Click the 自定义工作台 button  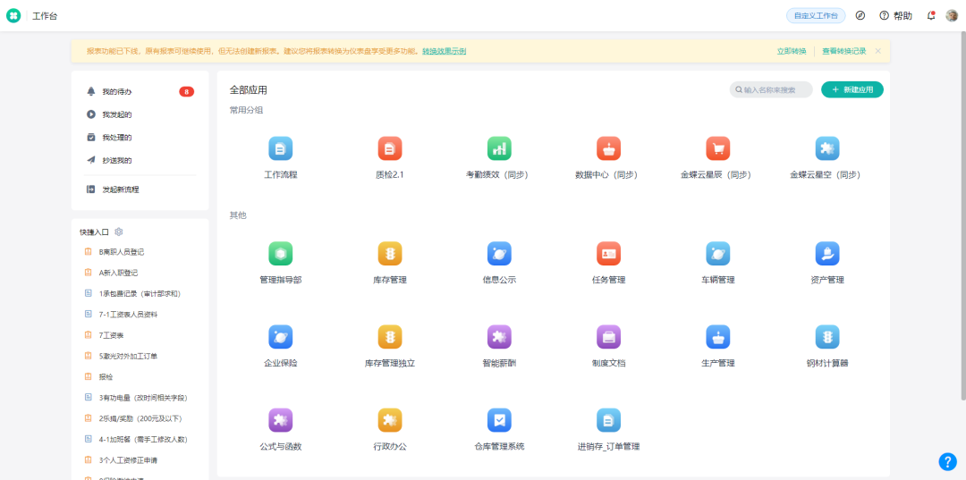click(815, 15)
